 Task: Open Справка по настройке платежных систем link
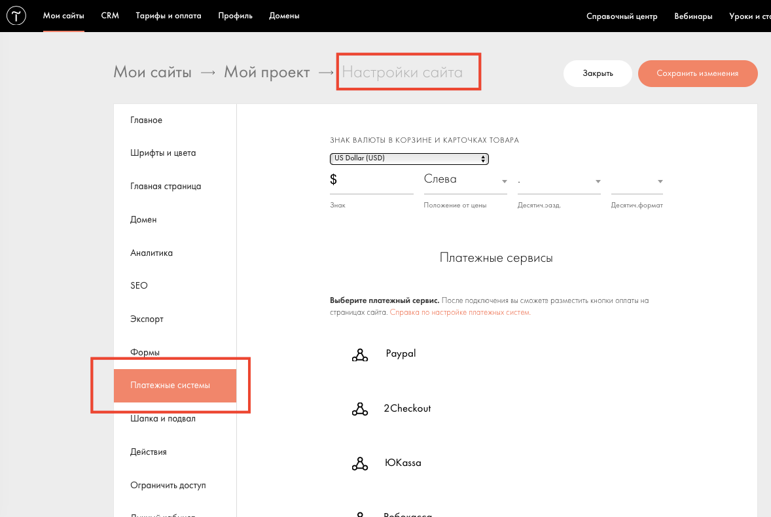460,313
